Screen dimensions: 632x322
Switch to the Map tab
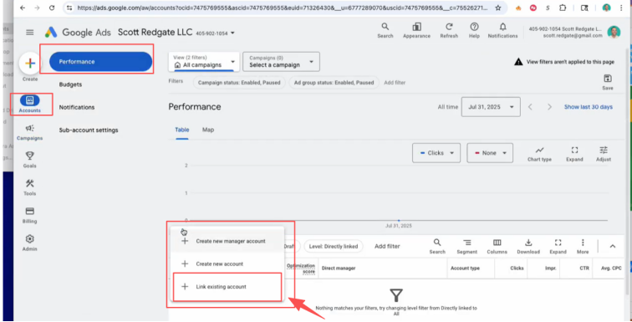(x=208, y=130)
